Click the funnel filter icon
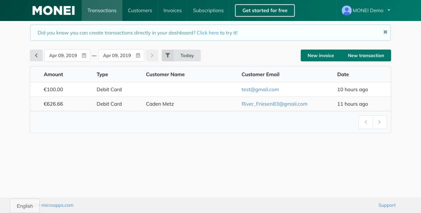The image size is (421, 213). click(x=168, y=56)
